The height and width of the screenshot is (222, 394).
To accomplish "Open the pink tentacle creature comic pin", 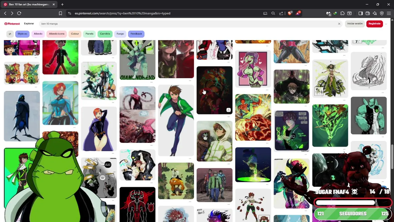I will click(137, 115).
